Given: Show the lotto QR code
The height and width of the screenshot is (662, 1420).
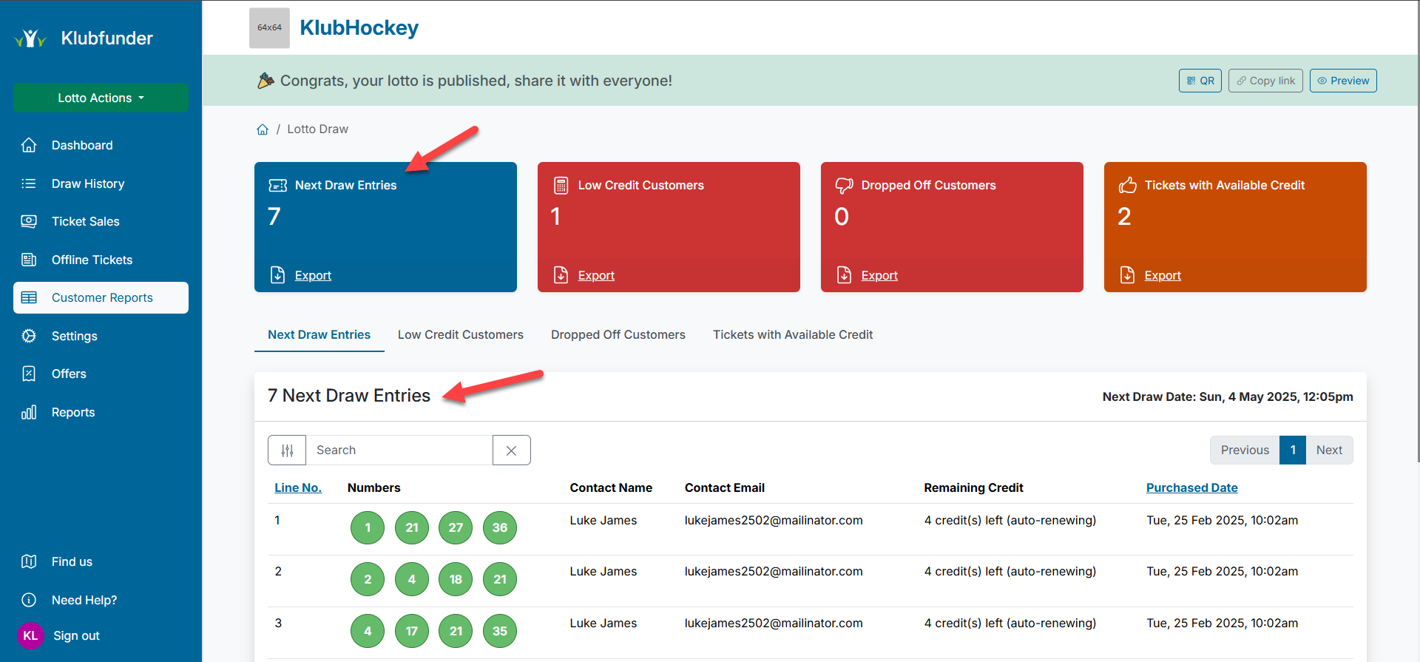Looking at the screenshot, I should (x=1200, y=81).
